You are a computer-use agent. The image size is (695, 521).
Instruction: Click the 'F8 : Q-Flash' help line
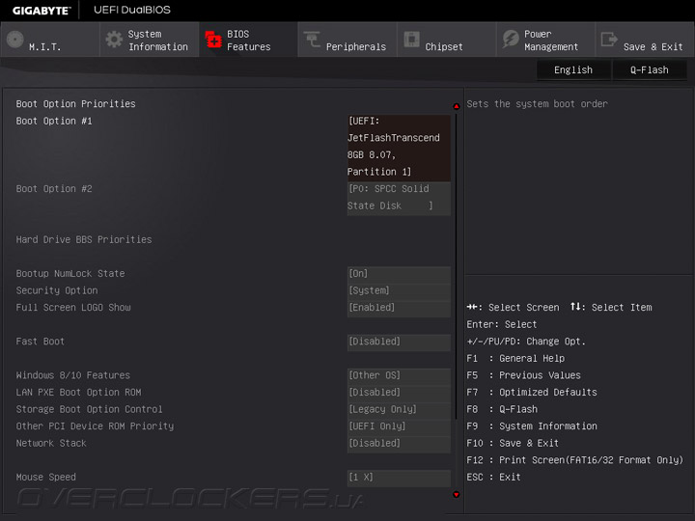(502, 409)
